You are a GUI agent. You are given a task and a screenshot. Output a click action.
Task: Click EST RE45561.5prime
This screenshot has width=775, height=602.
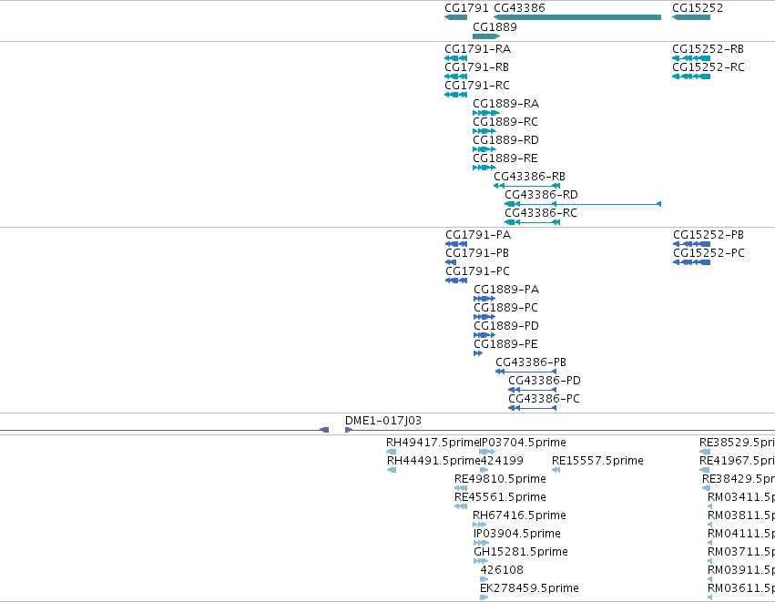pyautogui.click(x=500, y=497)
